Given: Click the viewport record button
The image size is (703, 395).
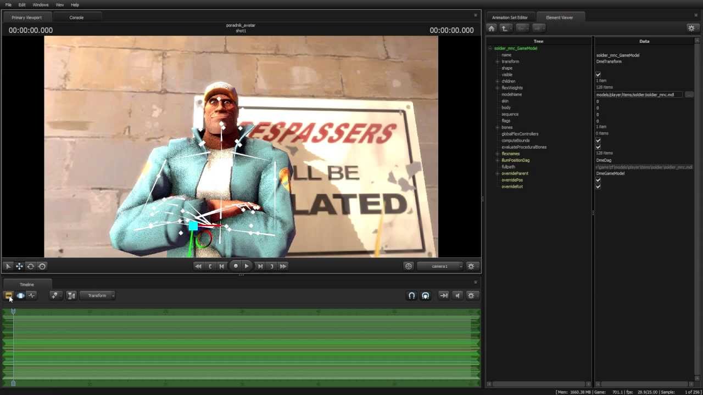Looking at the screenshot, I should click(x=236, y=266).
